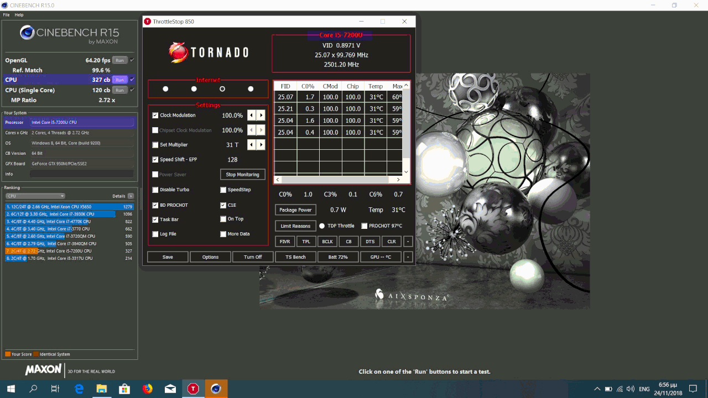This screenshot has width=708, height=398.
Task: Decrease Set Multiplier with left arrow
Action: [x=251, y=144]
